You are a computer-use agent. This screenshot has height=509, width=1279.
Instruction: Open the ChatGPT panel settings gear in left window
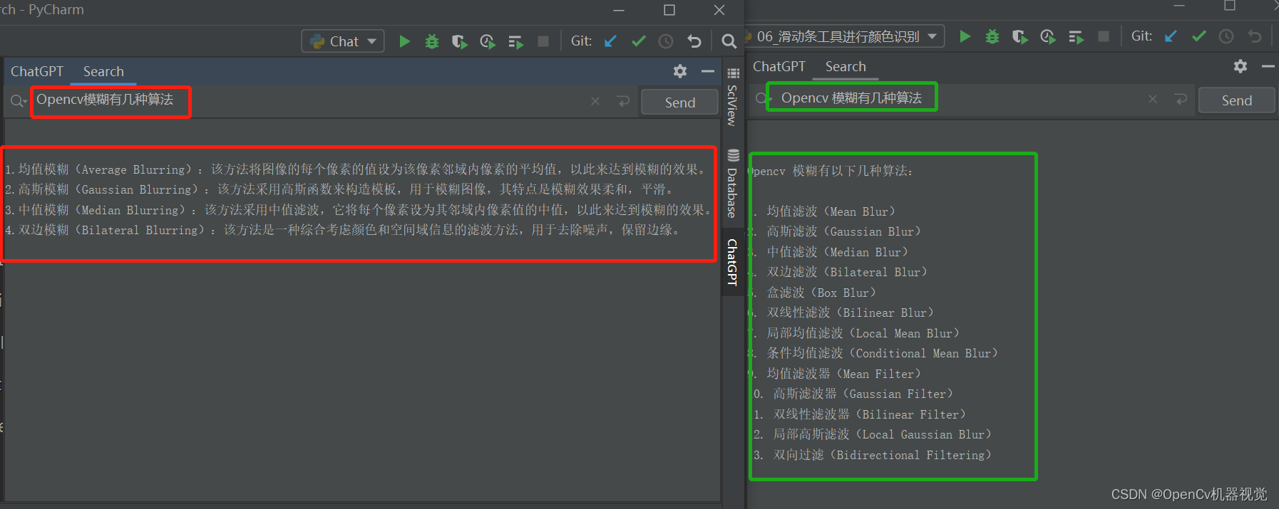[680, 71]
